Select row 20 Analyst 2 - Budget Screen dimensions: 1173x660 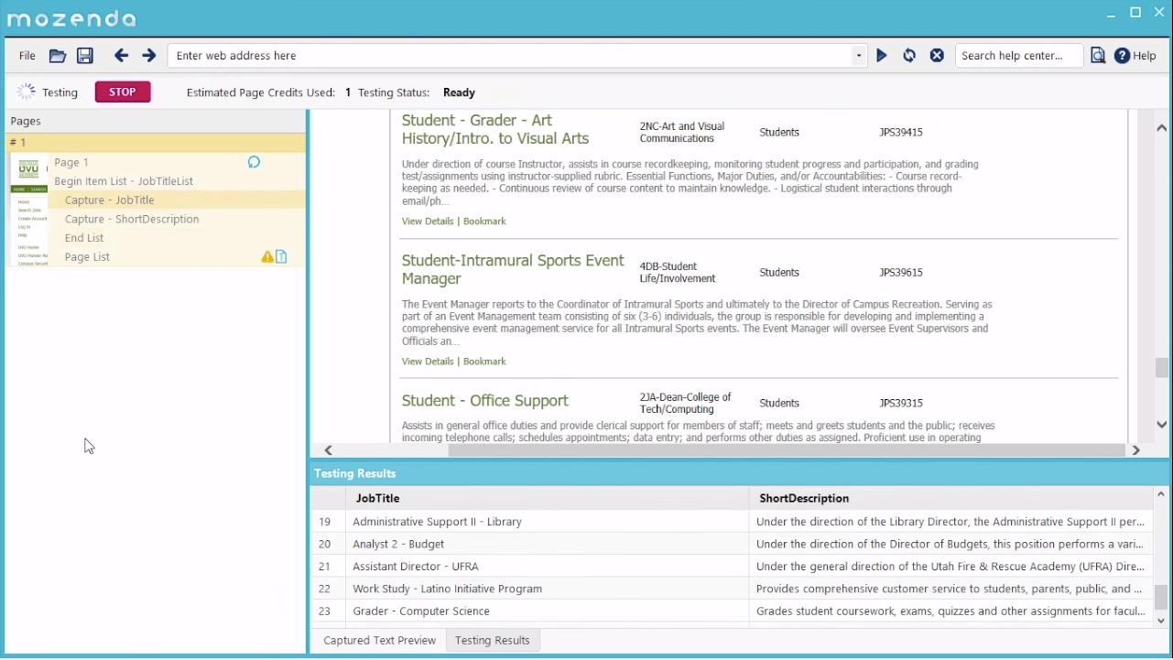pyautogui.click(x=731, y=544)
